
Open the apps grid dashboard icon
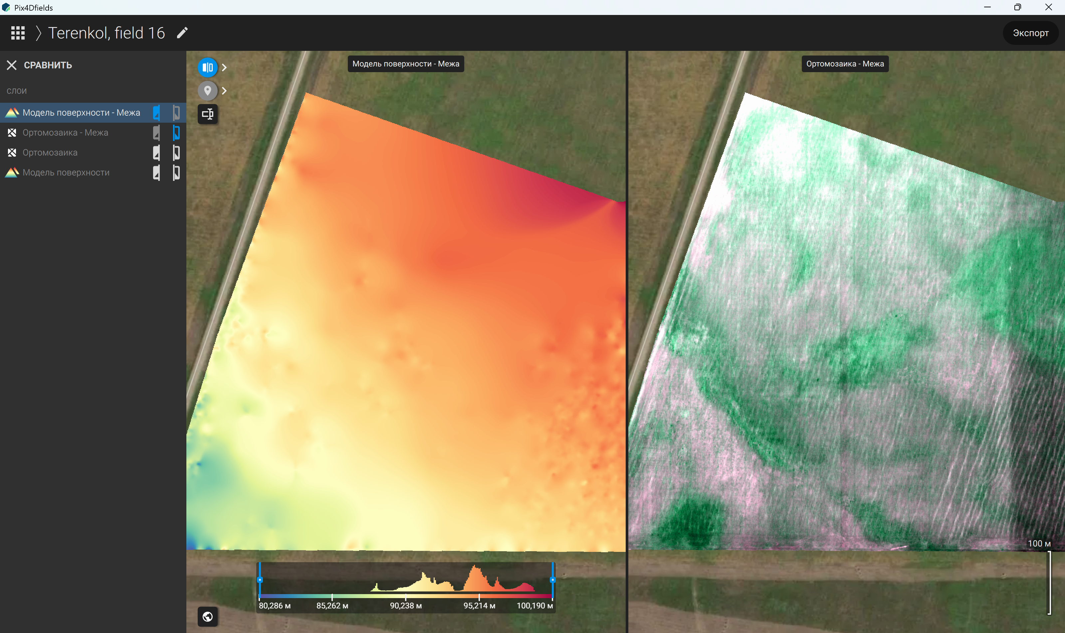18,33
